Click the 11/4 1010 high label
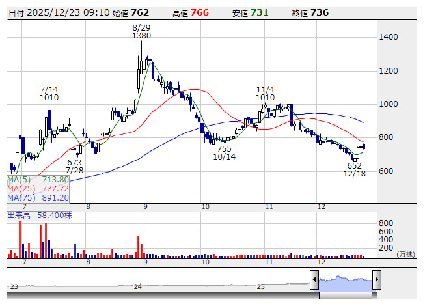The image size is (425, 306). pos(266,94)
